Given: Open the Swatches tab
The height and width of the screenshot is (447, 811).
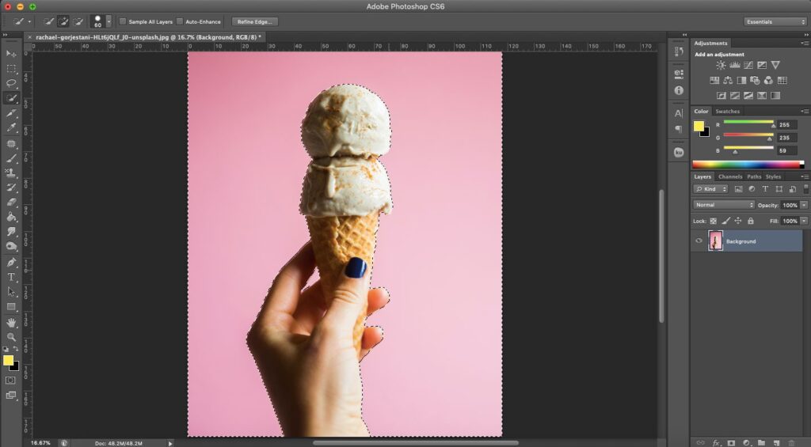Looking at the screenshot, I should pyautogui.click(x=727, y=112).
